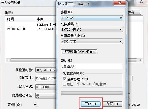Click the disabled MS-DOS 启动盘 checkbox
The image size is (148, 109).
pyautogui.click(x=64, y=84)
